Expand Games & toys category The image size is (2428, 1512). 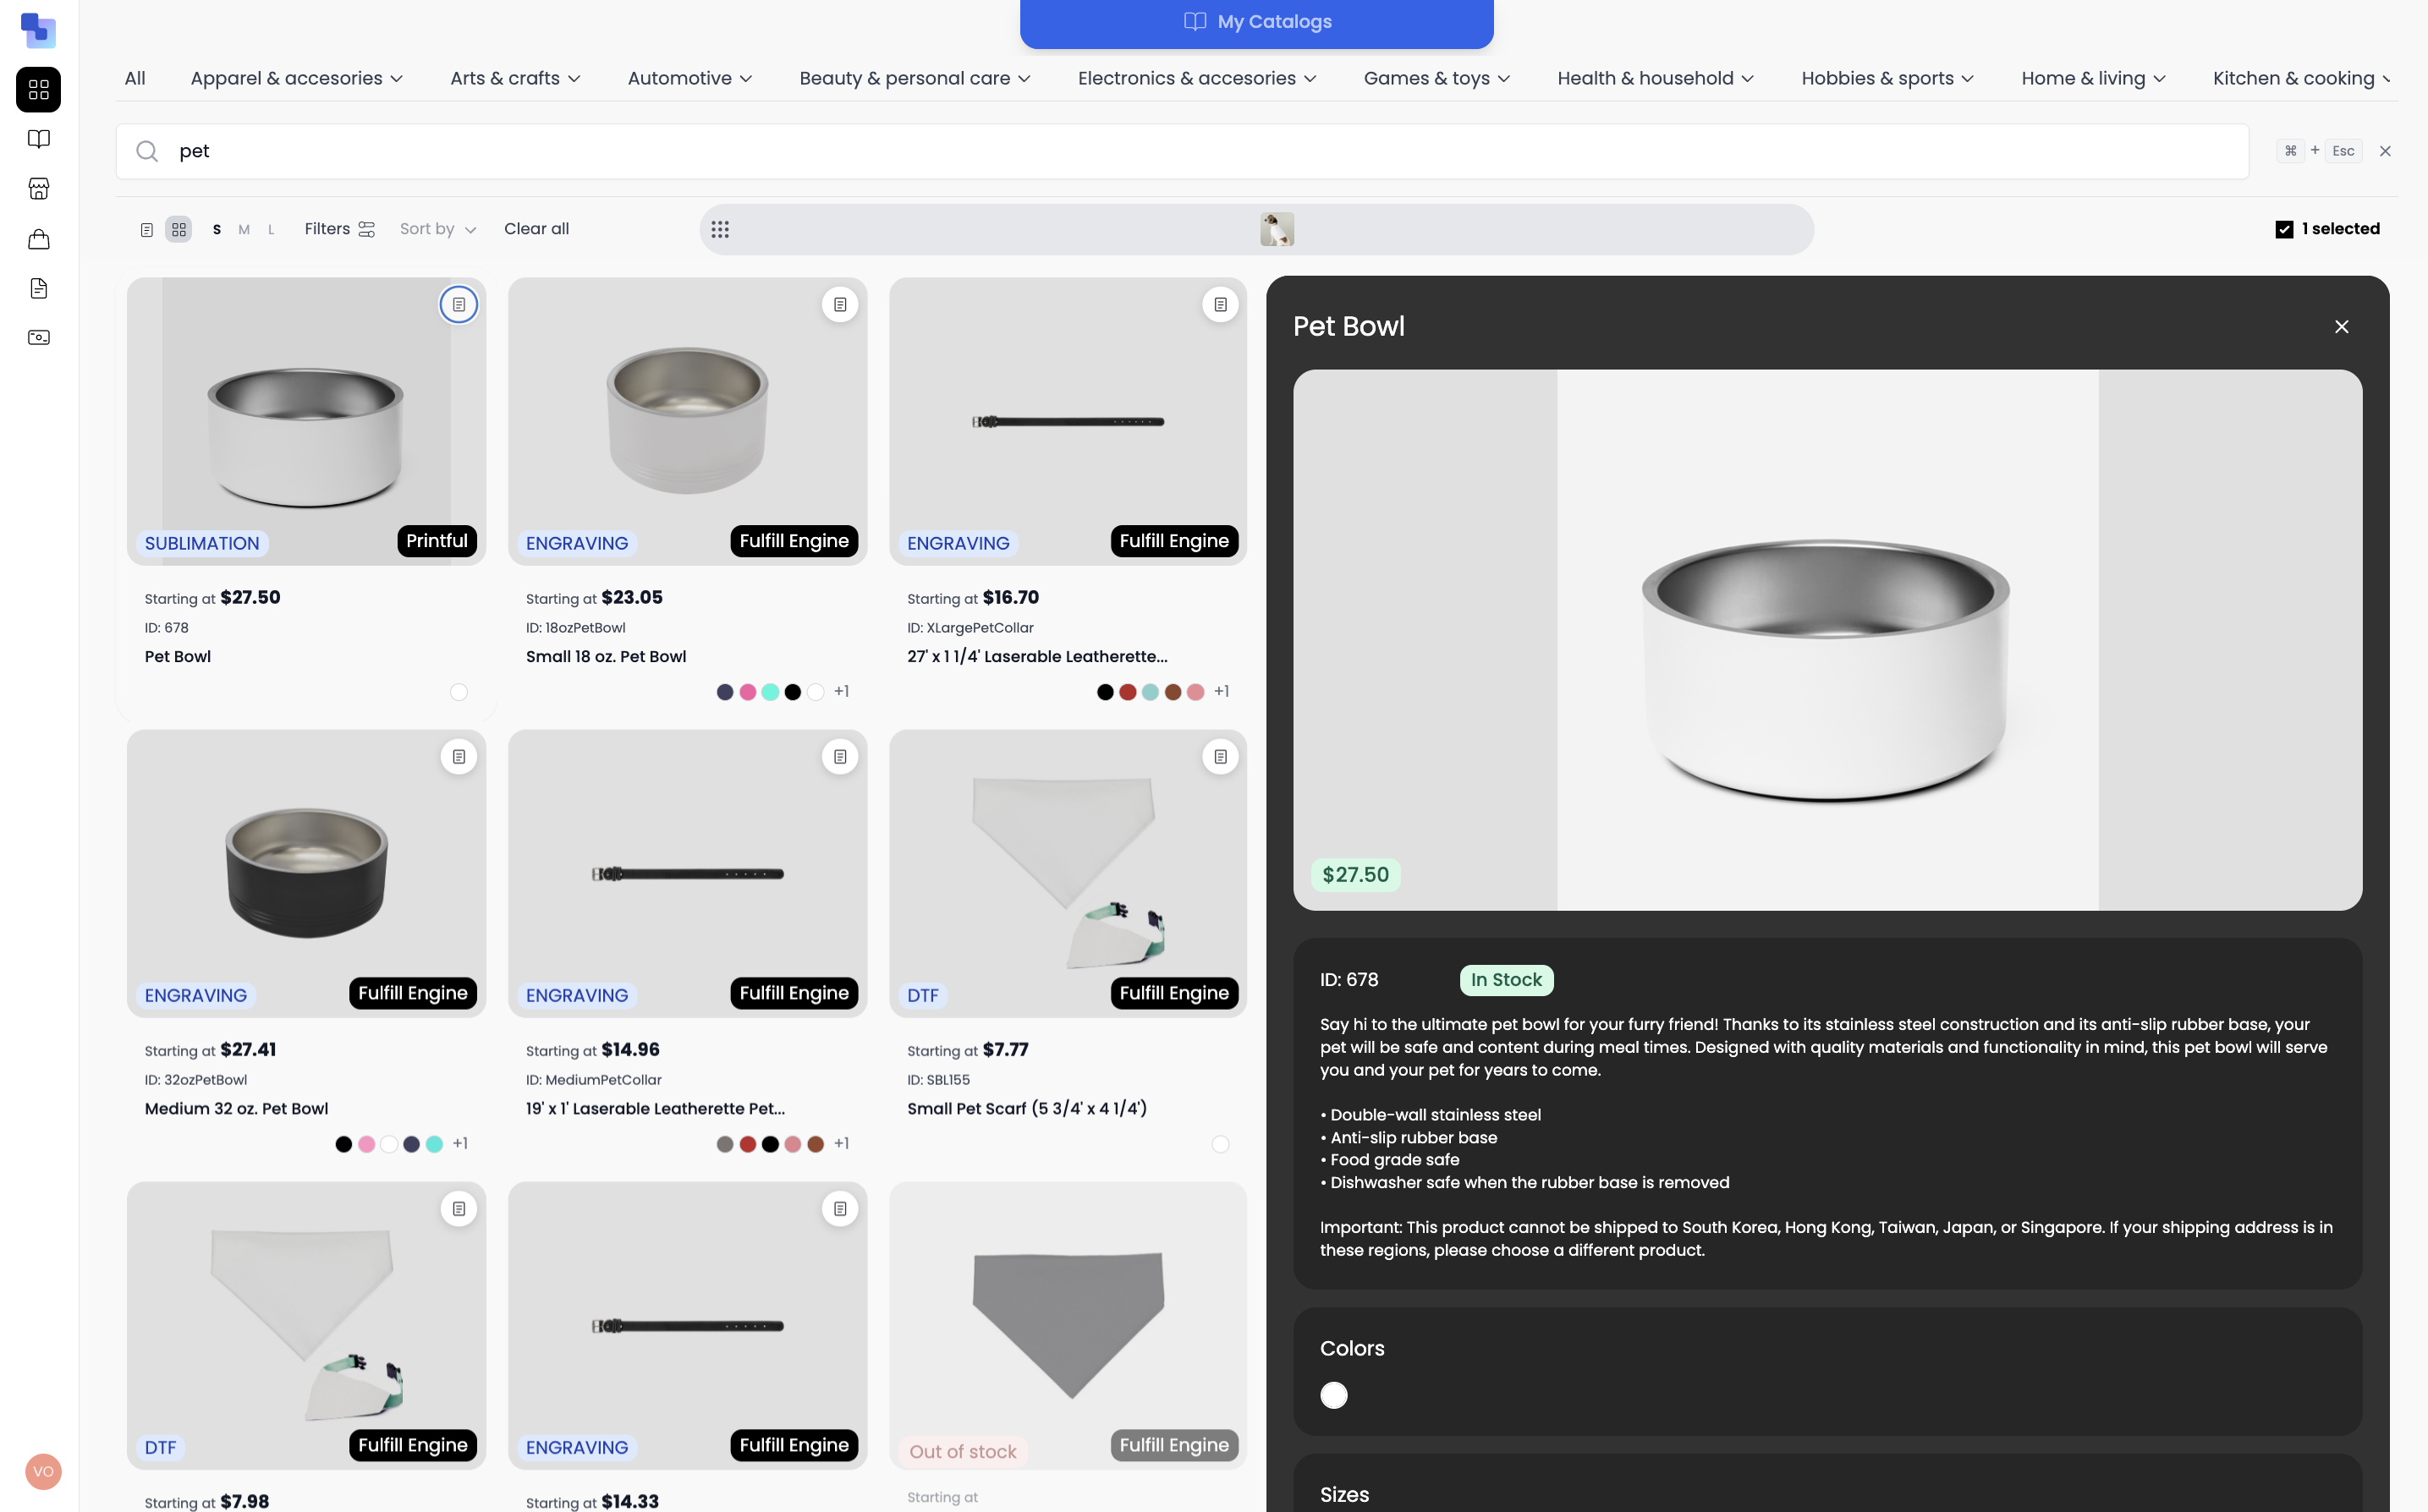[1436, 78]
